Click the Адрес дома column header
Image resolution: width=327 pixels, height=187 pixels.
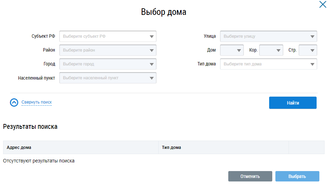19,148
